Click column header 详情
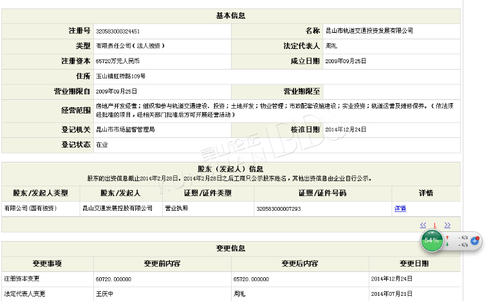502x301 pixels. [x=426, y=193]
